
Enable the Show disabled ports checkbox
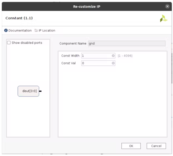coord(9,43)
